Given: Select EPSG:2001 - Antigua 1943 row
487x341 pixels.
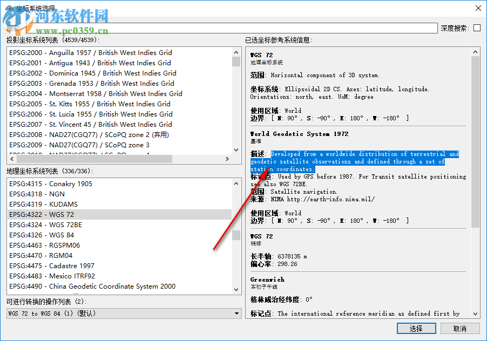Looking at the screenshot, I should point(119,63).
